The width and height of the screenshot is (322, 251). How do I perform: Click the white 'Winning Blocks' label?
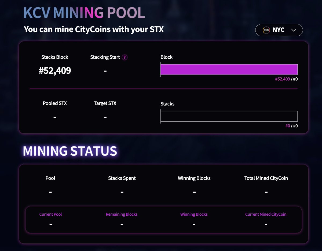pyautogui.click(x=194, y=178)
